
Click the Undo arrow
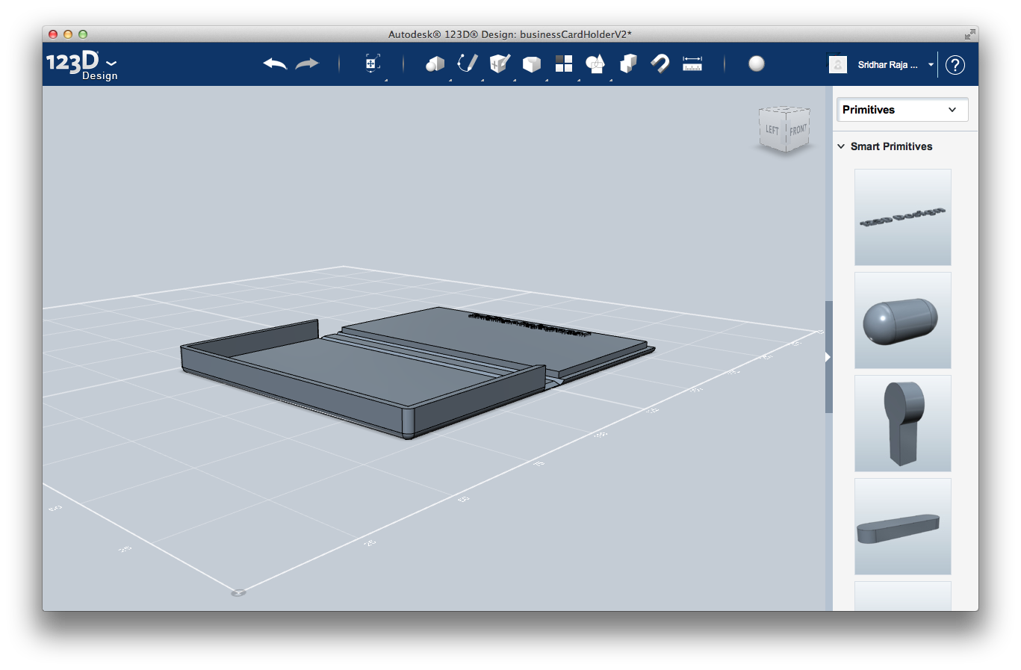point(274,64)
